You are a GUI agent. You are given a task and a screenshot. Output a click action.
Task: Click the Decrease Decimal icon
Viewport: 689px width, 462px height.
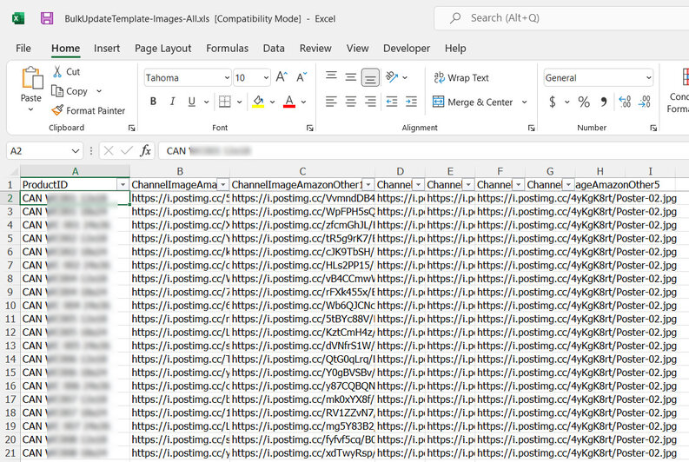[x=644, y=102]
